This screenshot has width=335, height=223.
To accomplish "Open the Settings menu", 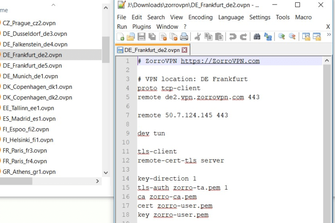I will [260, 17].
